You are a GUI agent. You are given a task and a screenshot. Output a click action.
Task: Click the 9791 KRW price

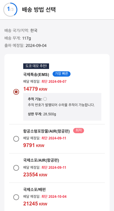point(34,145)
